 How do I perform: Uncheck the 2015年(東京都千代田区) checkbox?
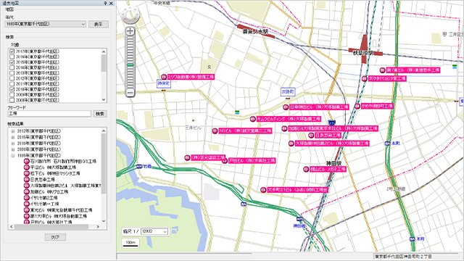[x=12, y=62]
